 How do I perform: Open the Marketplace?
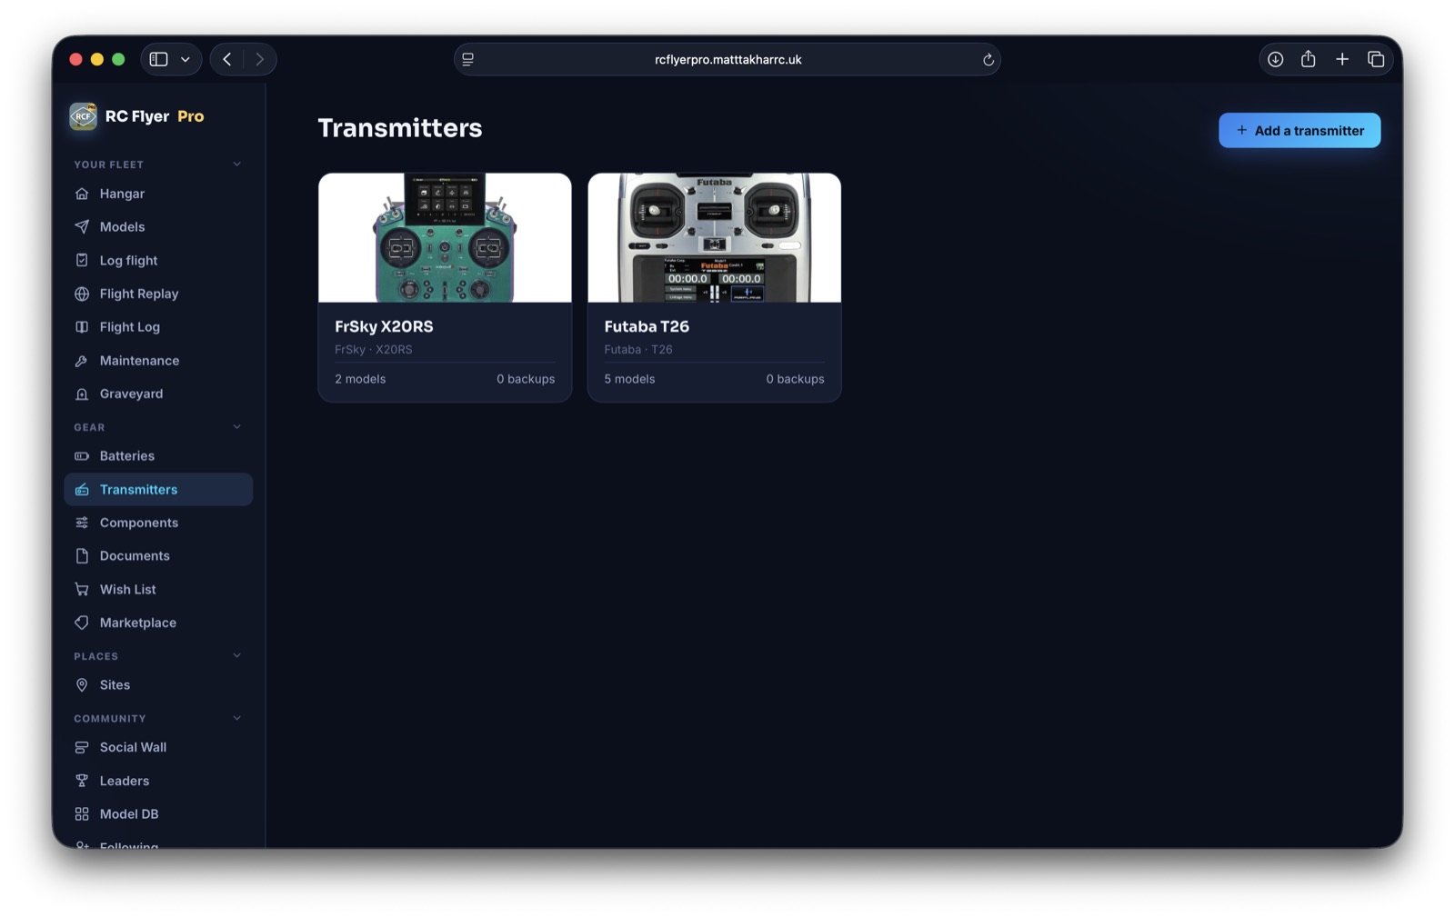point(158,623)
